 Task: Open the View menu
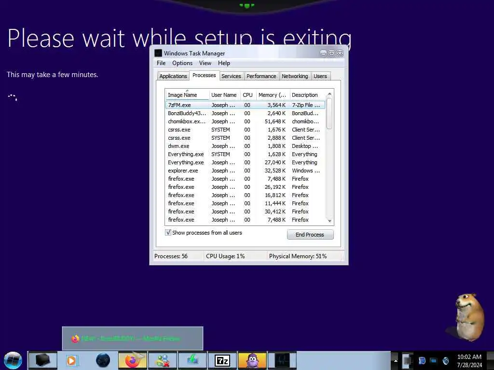click(x=205, y=63)
